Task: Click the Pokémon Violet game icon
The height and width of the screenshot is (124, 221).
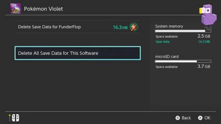Action: click(x=15, y=9)
